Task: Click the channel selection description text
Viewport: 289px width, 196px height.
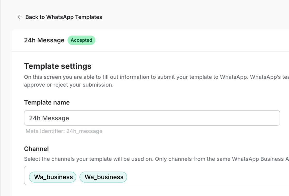Action: coord(156,159)
